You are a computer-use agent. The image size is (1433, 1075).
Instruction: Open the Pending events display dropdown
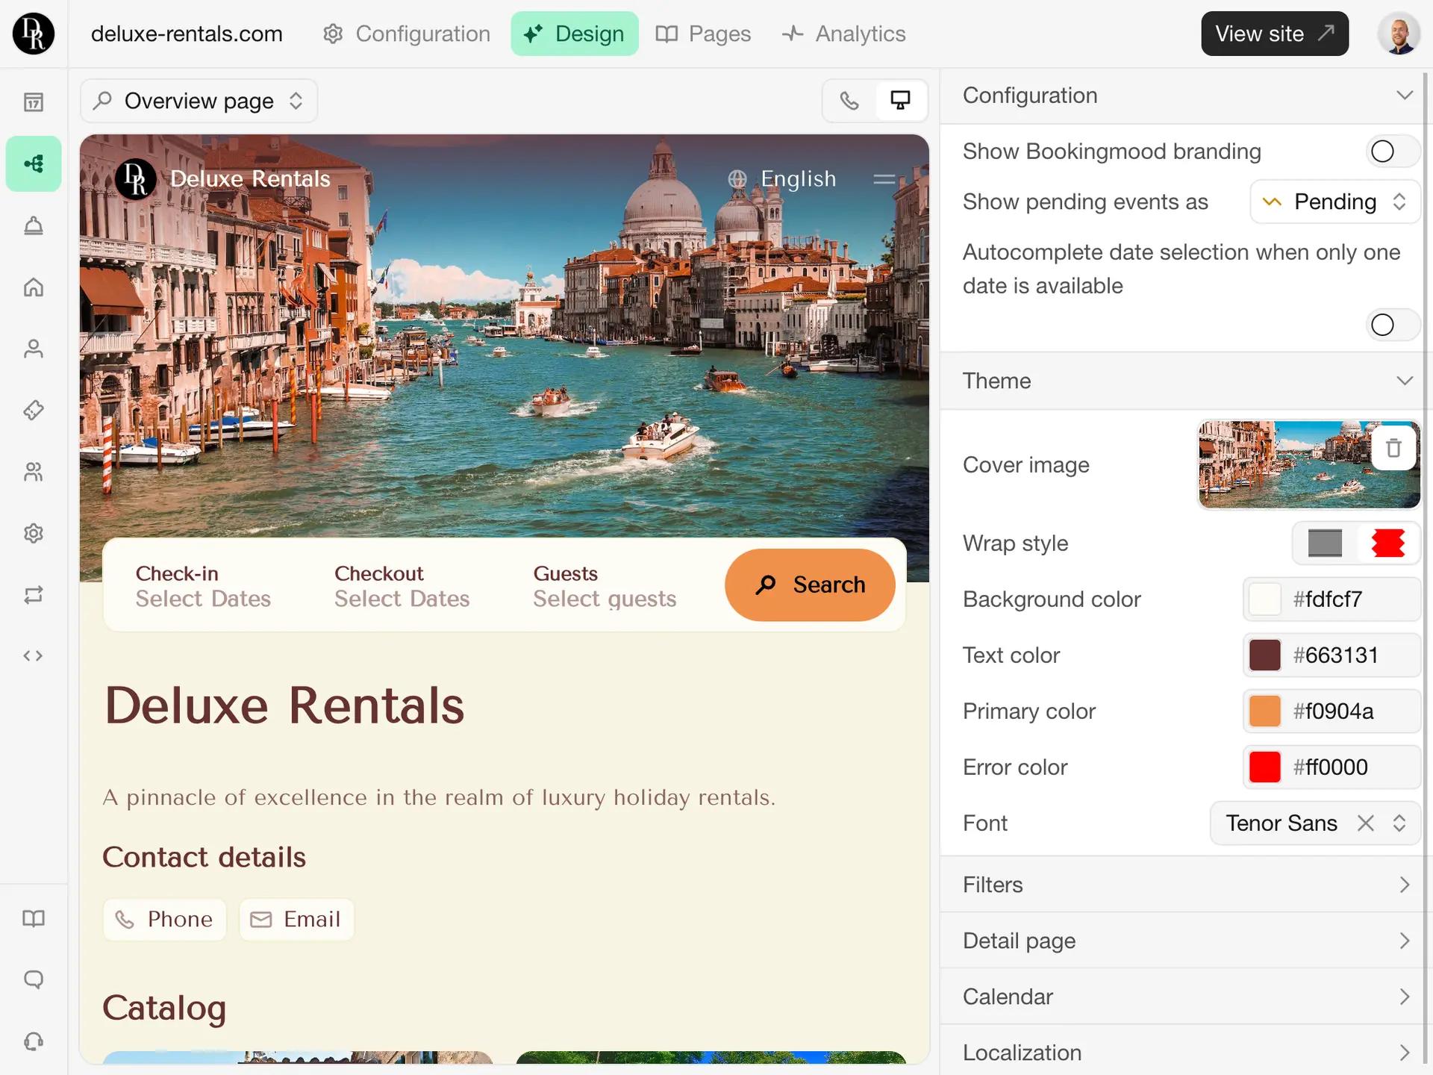[x=1335, y=202]
